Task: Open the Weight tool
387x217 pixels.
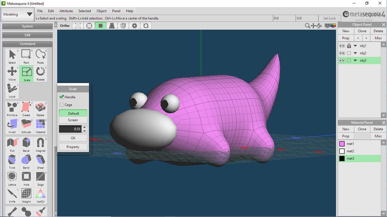Action: [26, 196]
